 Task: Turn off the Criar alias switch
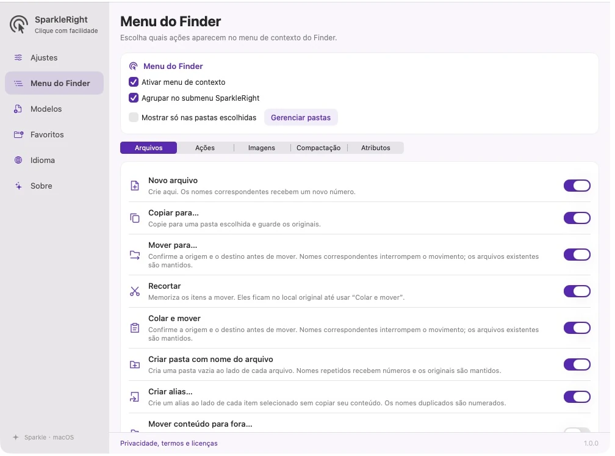coord(577,397)
